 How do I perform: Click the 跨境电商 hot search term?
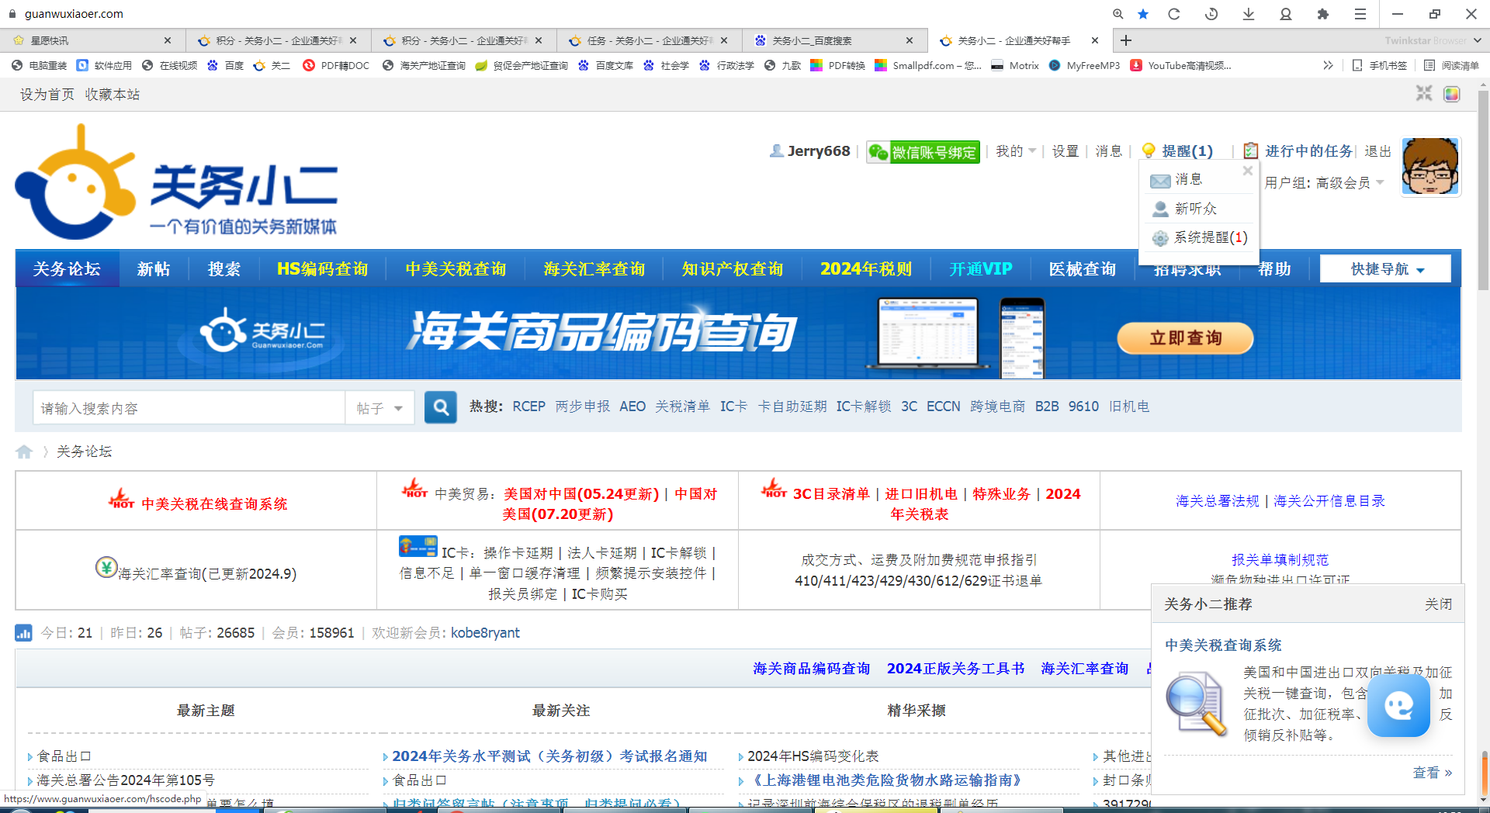[x=997, y=406]
